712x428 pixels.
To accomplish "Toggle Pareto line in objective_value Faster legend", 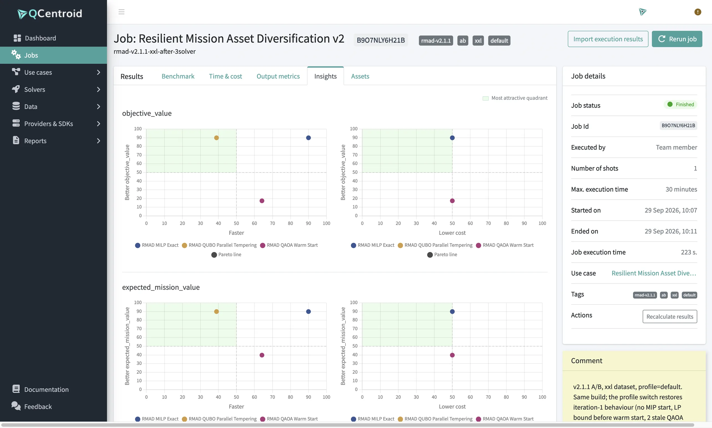I will click(226, 255).
